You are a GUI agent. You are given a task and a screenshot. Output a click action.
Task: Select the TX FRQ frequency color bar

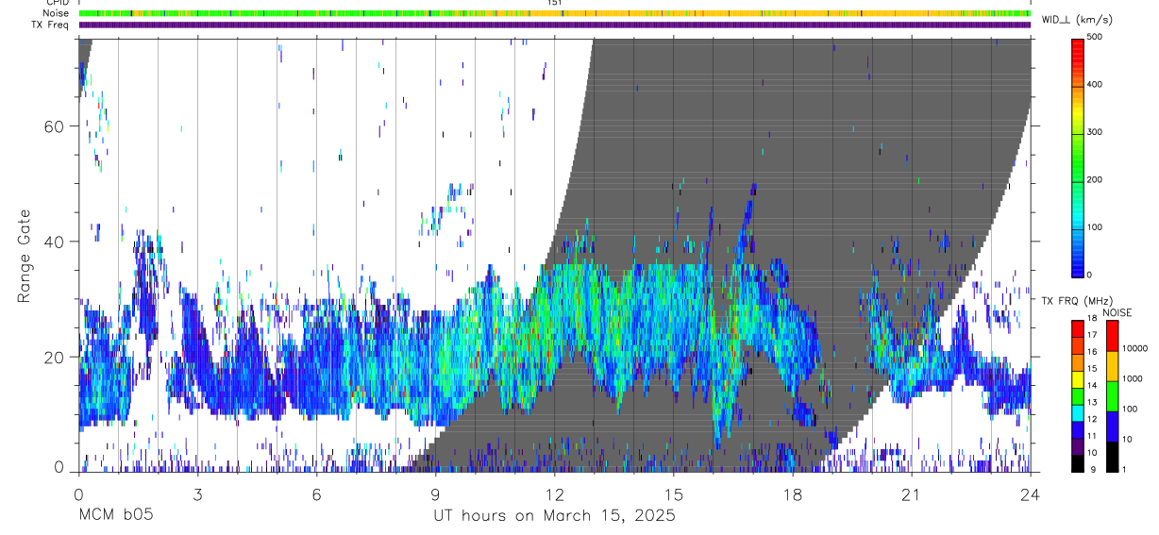click(x=1077, y=395)
